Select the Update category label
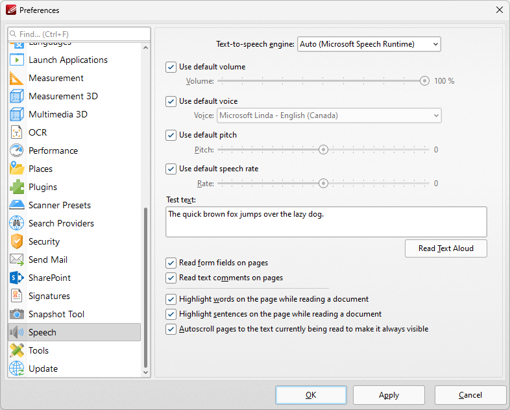 pos(43,368)
